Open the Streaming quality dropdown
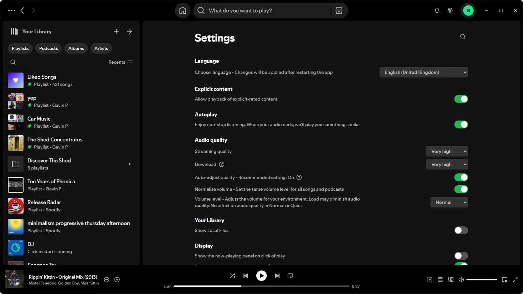This screenshot has width=523, height=294. coord(447,151)
